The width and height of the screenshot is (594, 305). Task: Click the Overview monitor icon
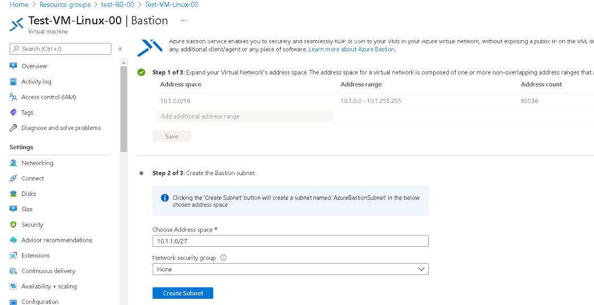(x=13, y=66)
